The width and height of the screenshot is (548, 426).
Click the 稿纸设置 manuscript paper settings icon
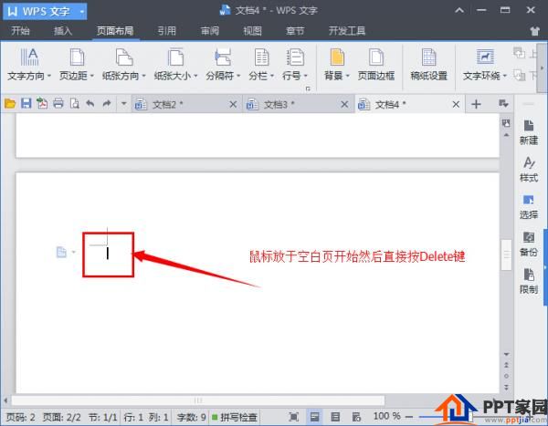click(429, 57)
